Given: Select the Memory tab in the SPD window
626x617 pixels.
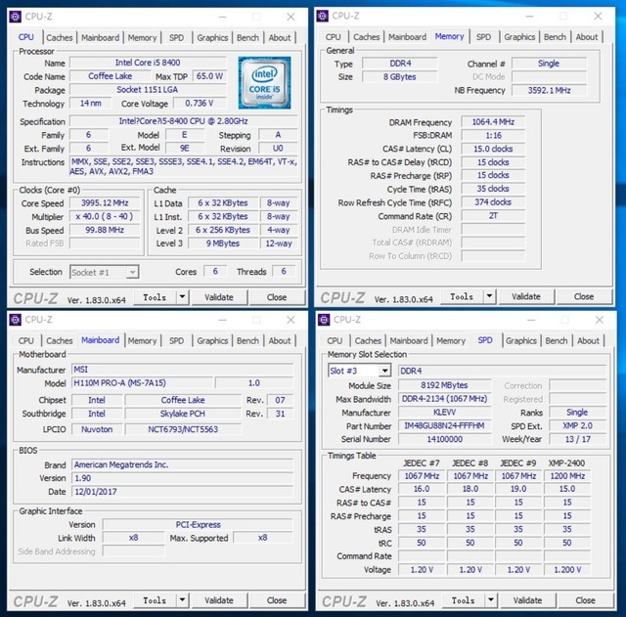Looking at the screenshot, I should [451, 340].
